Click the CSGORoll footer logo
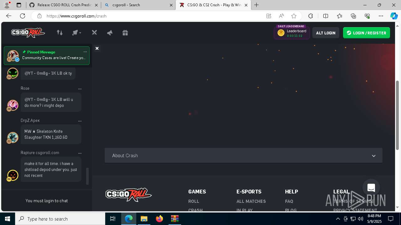The image size is (401, 225). [x=128, y=195]
